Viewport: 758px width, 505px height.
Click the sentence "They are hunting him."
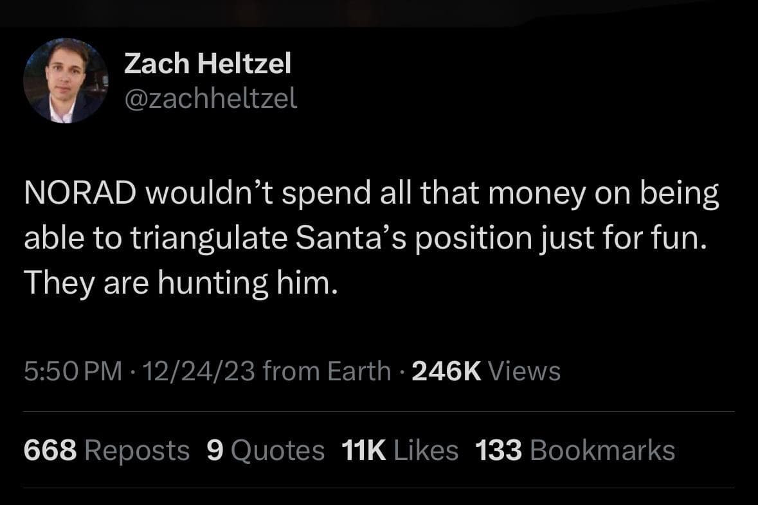pos(180,283)
